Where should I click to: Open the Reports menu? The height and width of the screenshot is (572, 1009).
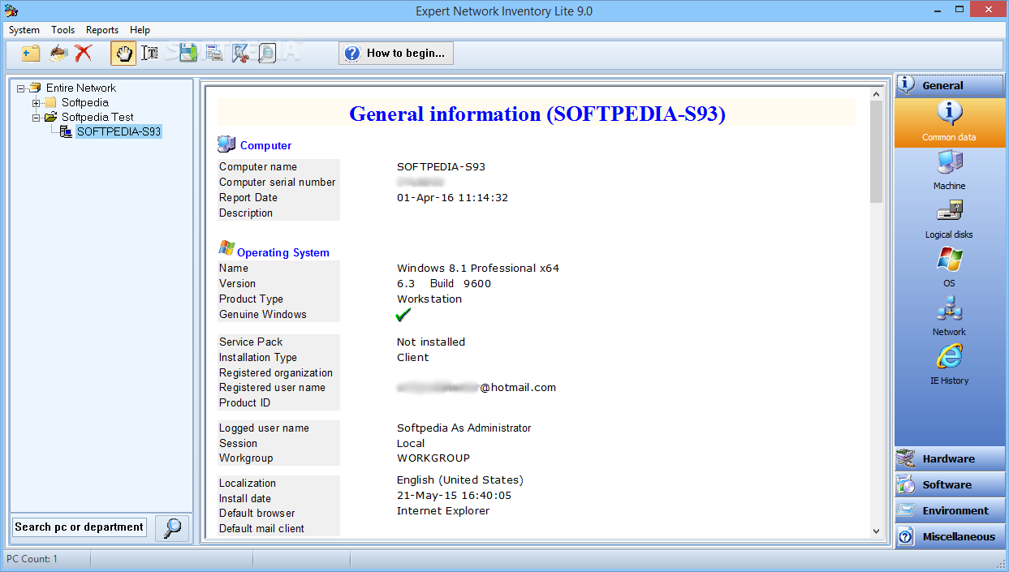point(102,30)
